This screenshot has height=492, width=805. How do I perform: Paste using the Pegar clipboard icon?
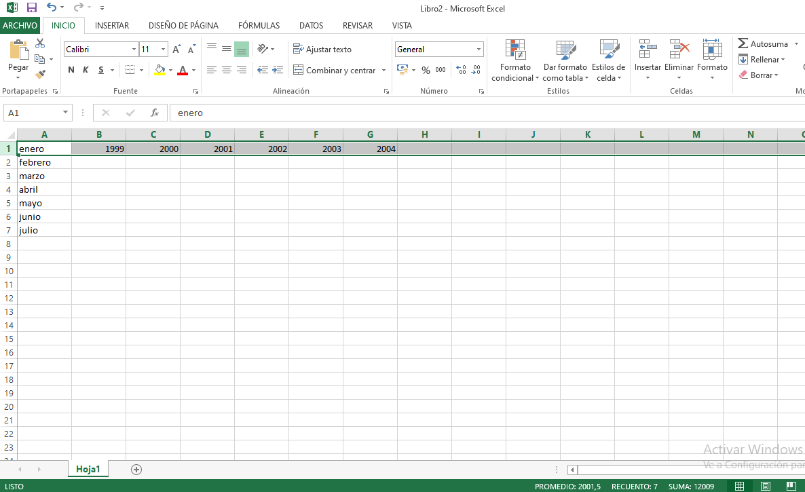click(19, 50)
